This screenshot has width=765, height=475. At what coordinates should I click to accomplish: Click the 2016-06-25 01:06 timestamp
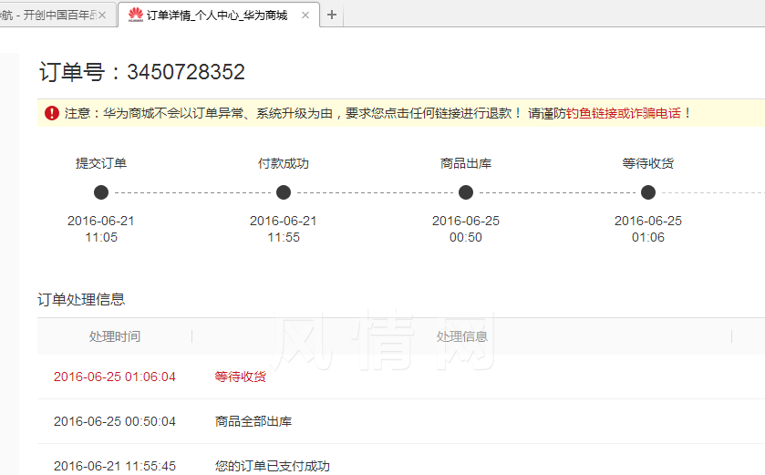coord(648,229)
